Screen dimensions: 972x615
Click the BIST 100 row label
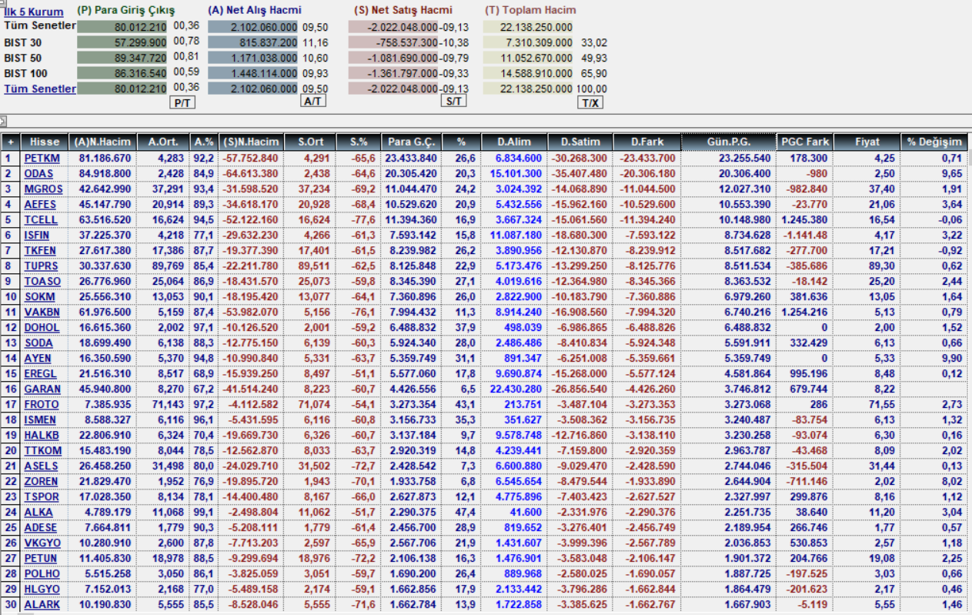pyautogui.click(x=25, y=73)
